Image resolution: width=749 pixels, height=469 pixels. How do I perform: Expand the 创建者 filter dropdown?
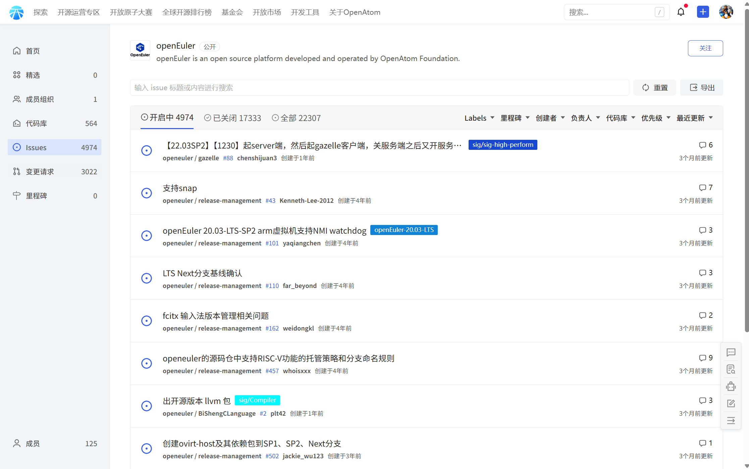tap(550, 118)
